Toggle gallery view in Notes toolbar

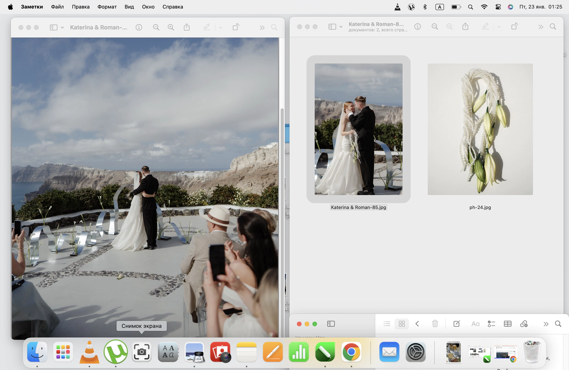click(x=402, y=324)
